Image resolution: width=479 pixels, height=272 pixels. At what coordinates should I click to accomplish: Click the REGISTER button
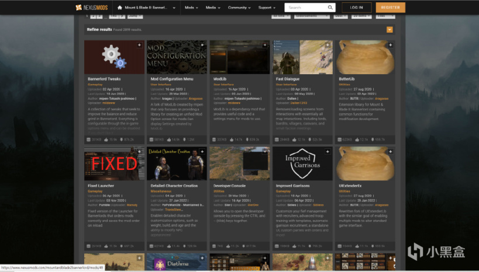pos(391,8)
